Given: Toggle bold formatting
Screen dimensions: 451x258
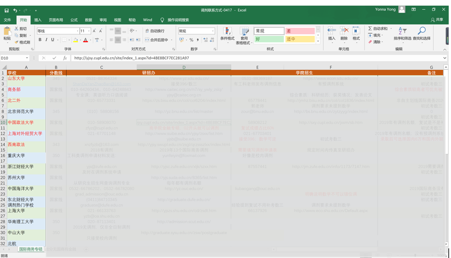Looking at the screenshot, I should pos(40,40).
